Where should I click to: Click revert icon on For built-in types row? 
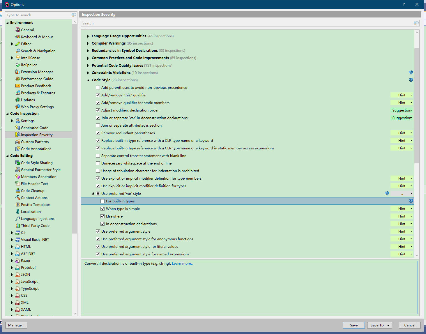411,201
